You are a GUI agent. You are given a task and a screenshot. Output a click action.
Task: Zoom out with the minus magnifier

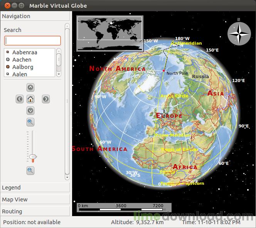pyautogui.click(x=30, y=170)
